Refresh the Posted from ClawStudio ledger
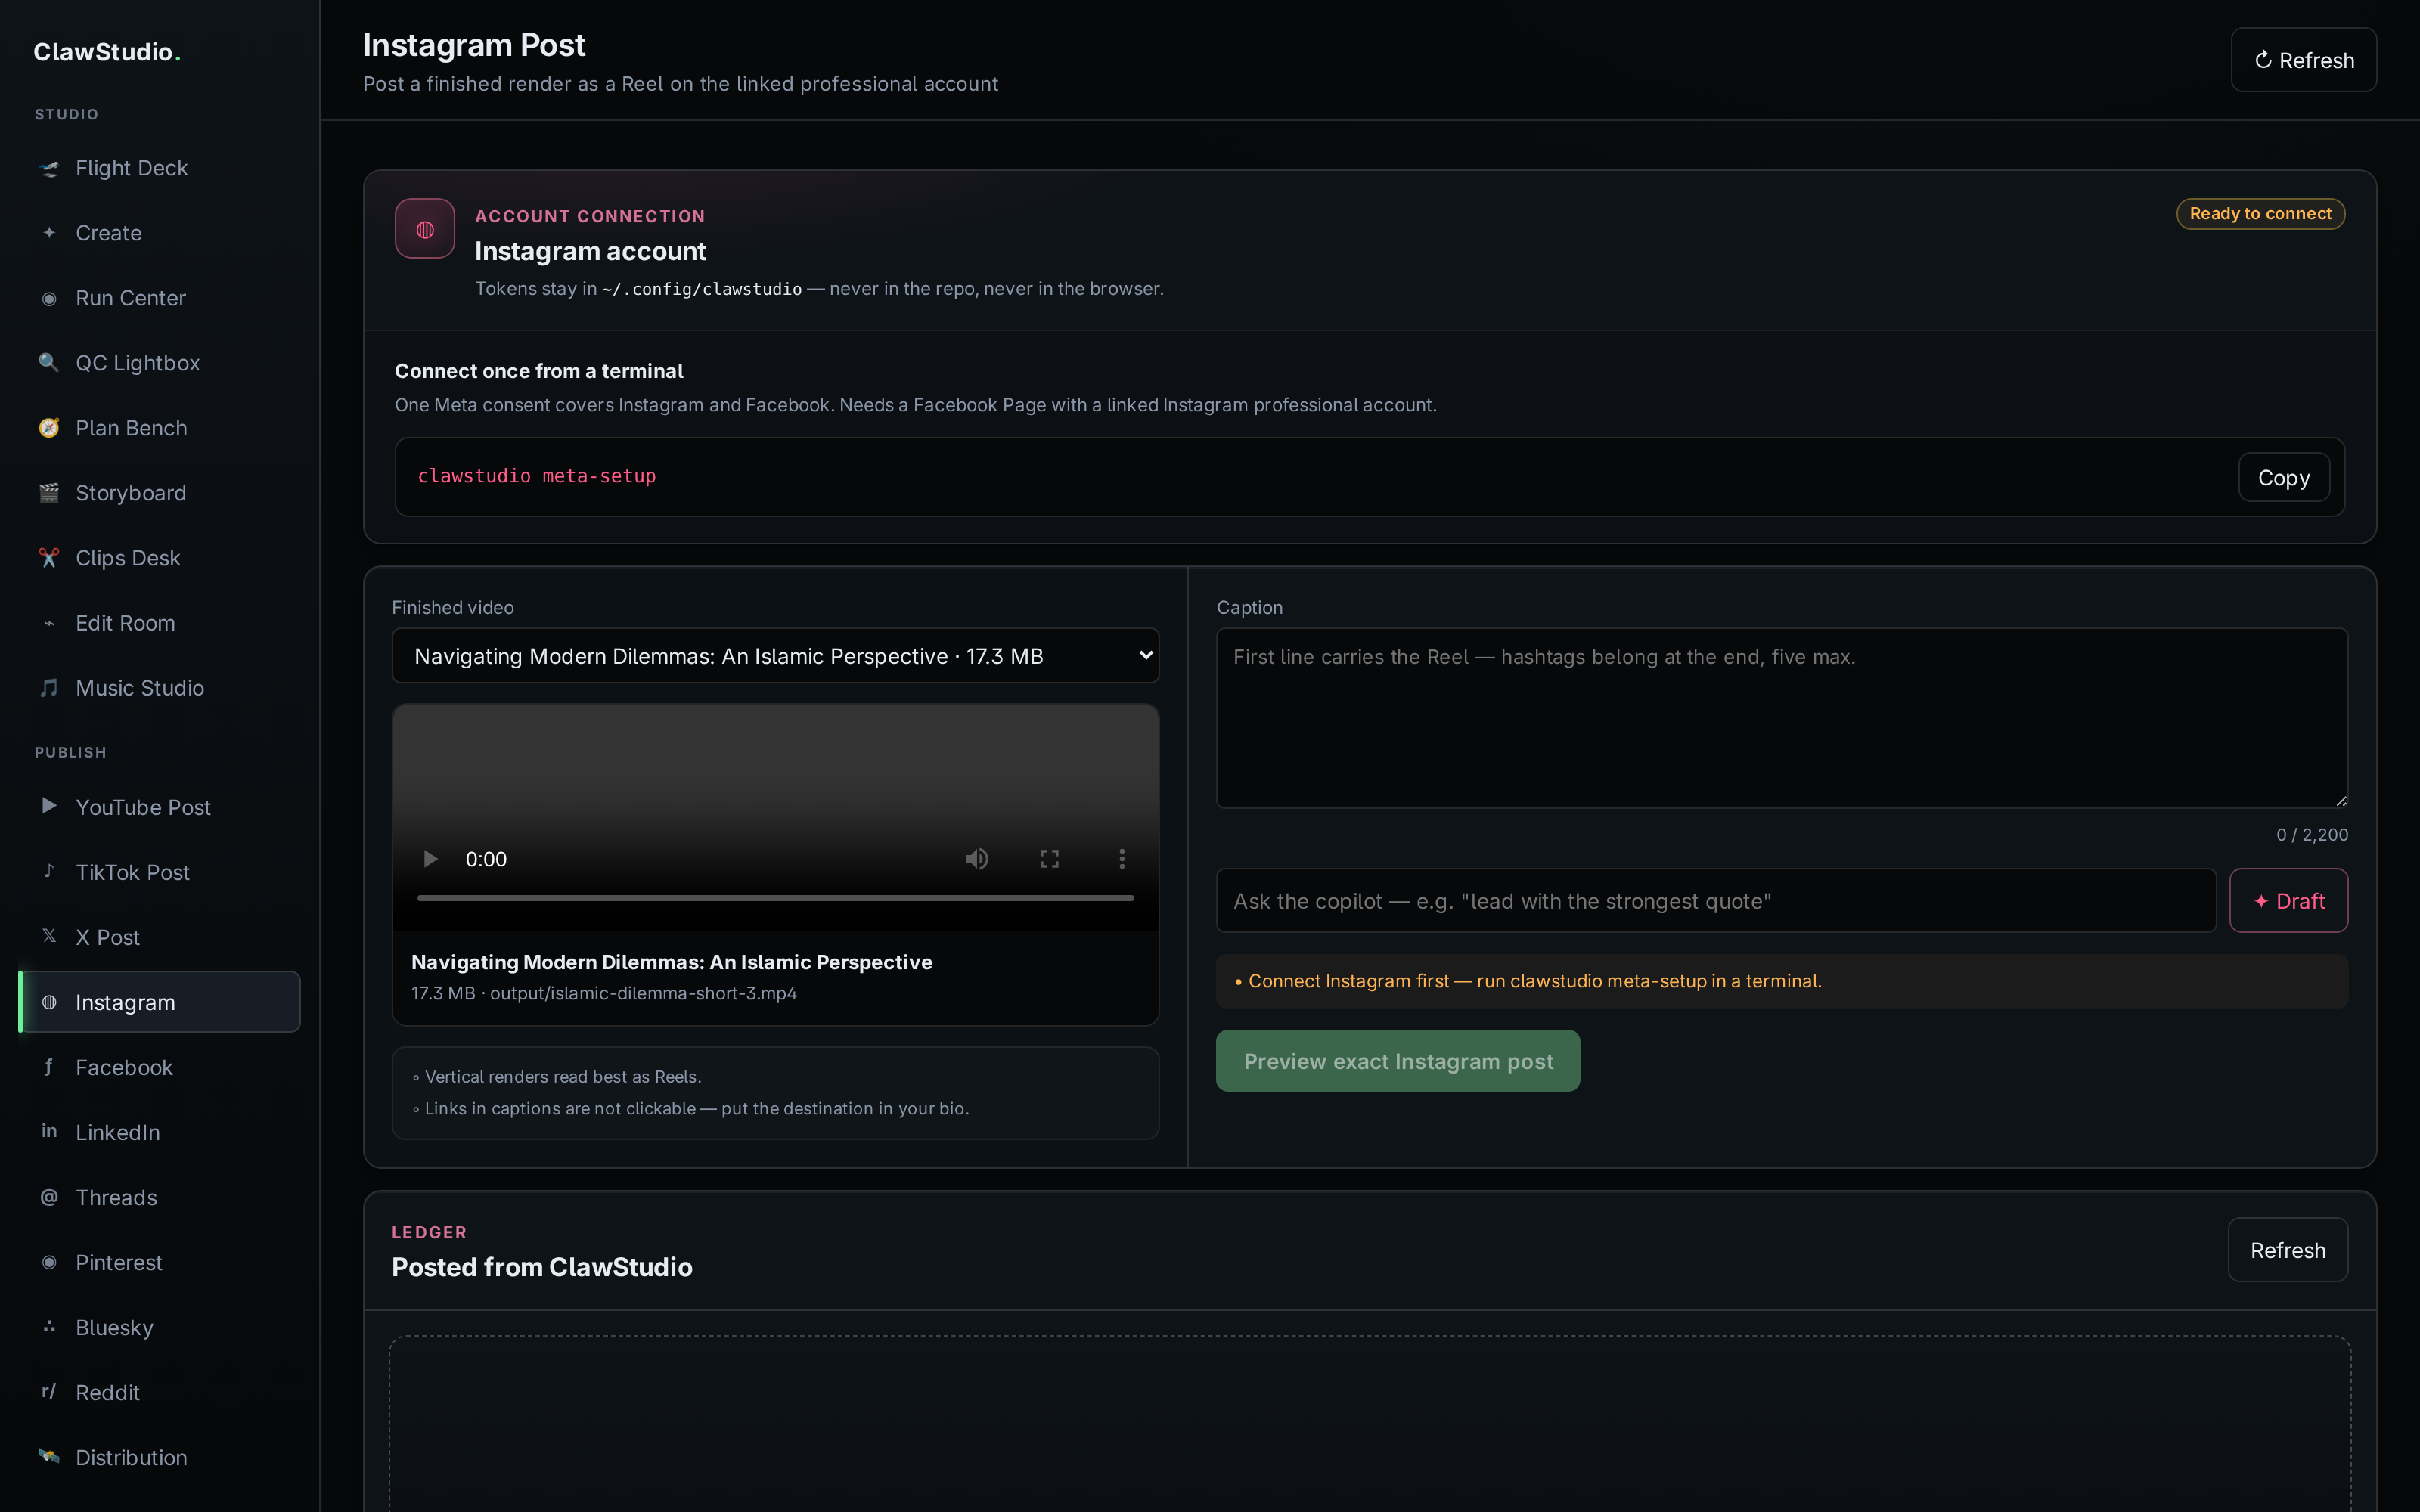 (x=2288, y=1250)
